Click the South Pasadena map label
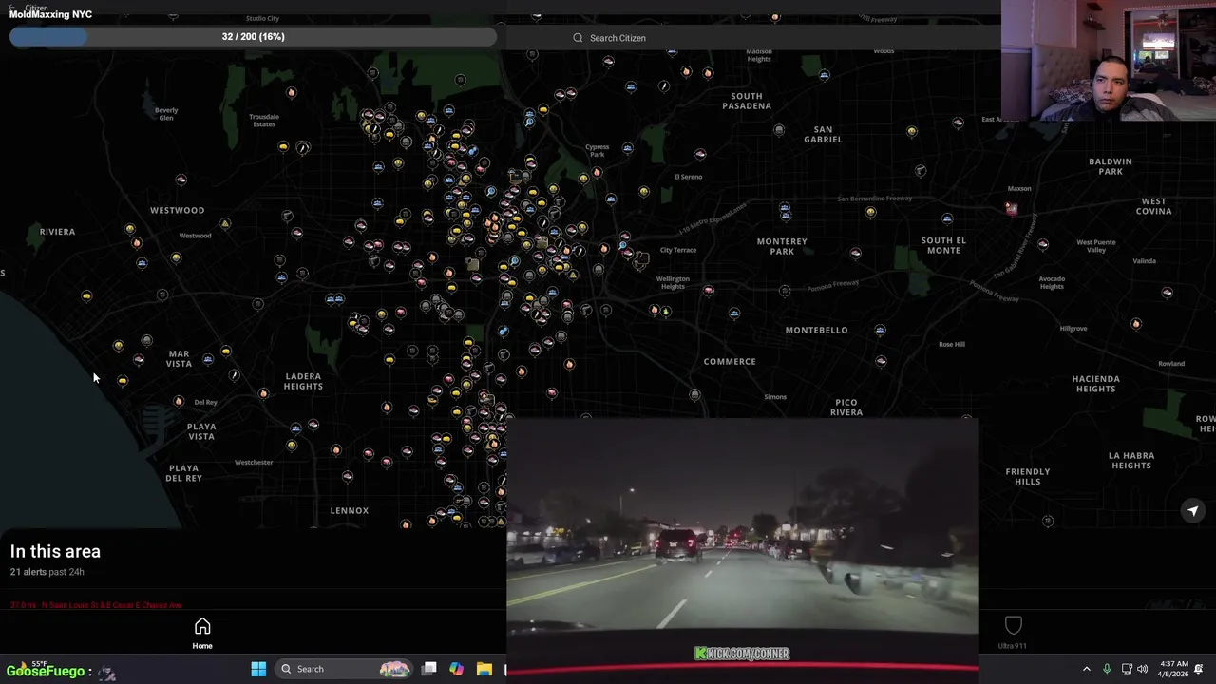 [x=747, y=101]
